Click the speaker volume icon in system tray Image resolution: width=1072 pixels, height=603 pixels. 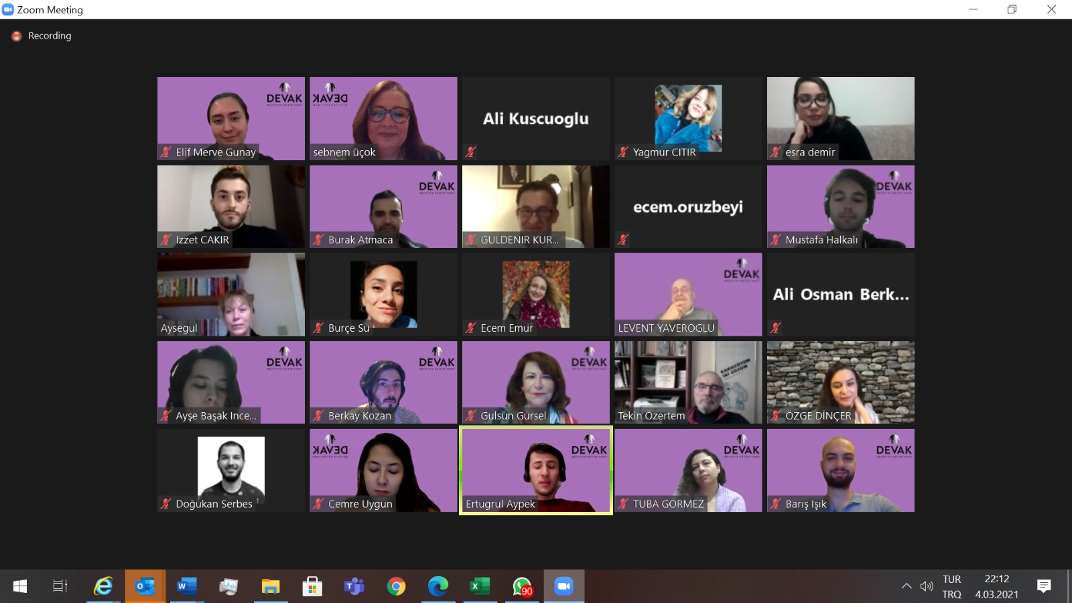pos(927,587)
